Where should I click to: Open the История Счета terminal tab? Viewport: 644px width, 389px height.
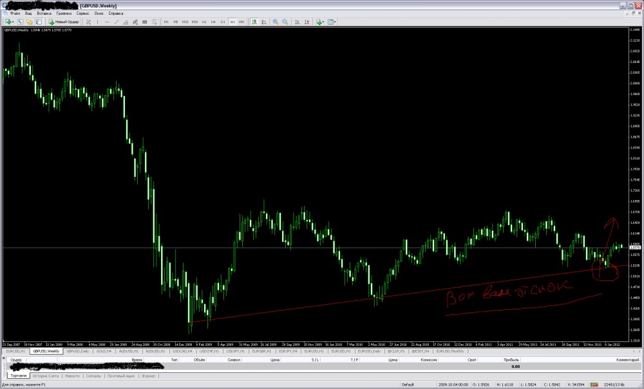pos(46,375)
